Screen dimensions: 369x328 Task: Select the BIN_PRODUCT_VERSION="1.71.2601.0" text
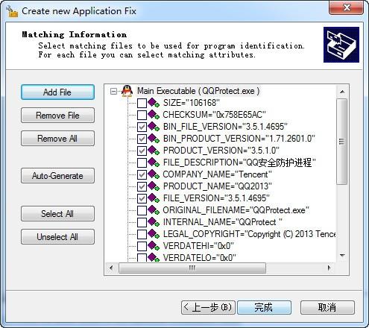tap(239, 139)
